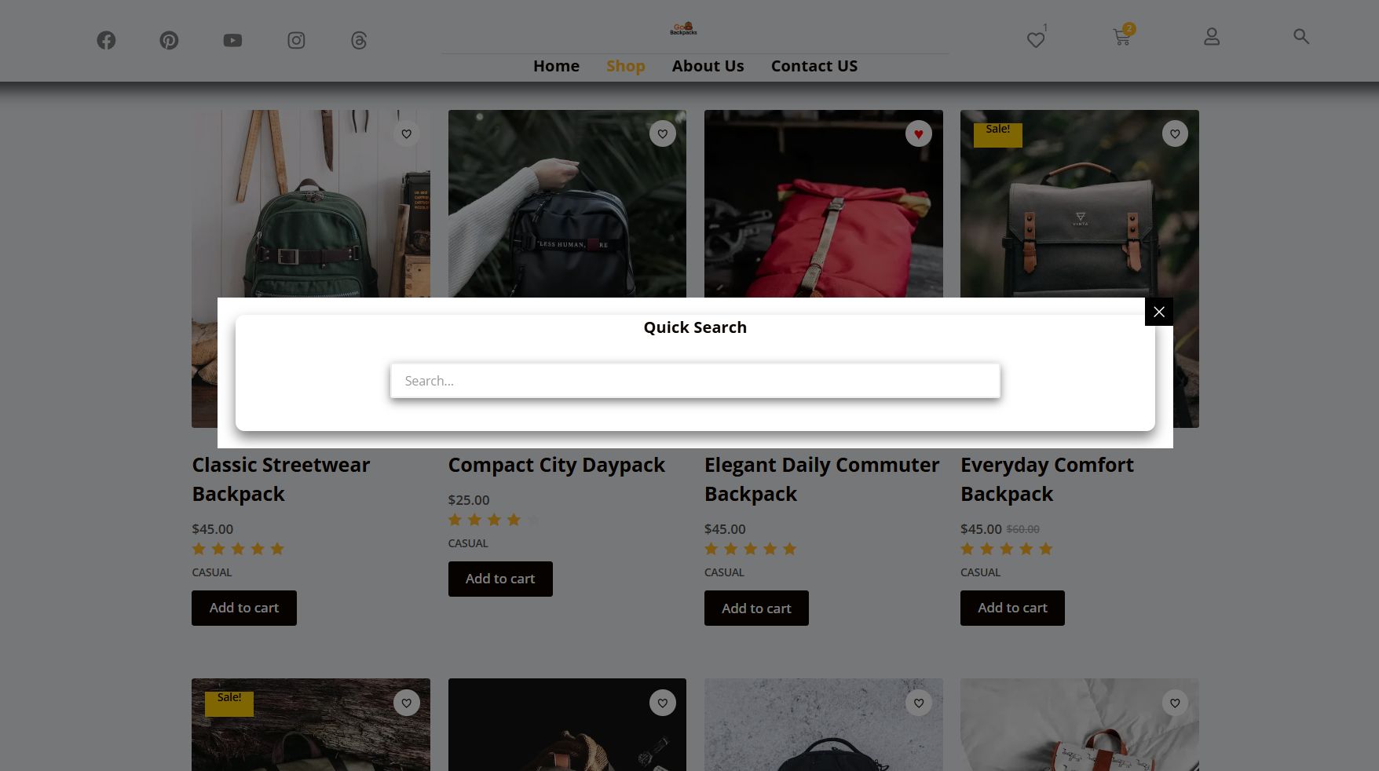Open the Elegant Daily Commuter Backpack title link
Viewport: 1379px width, 771px height.
(x=821, y=479)
